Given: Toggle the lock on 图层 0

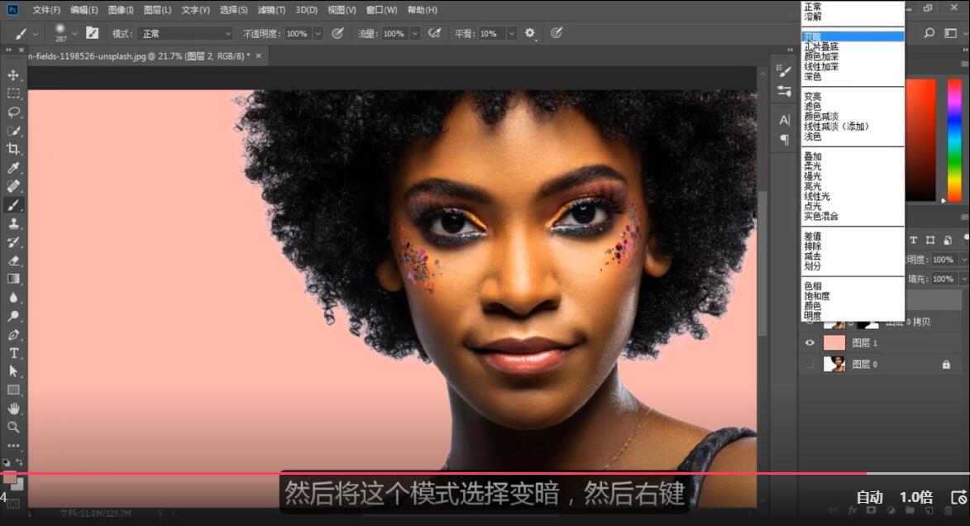Looking at the screenshot, I should pos(946,365).
